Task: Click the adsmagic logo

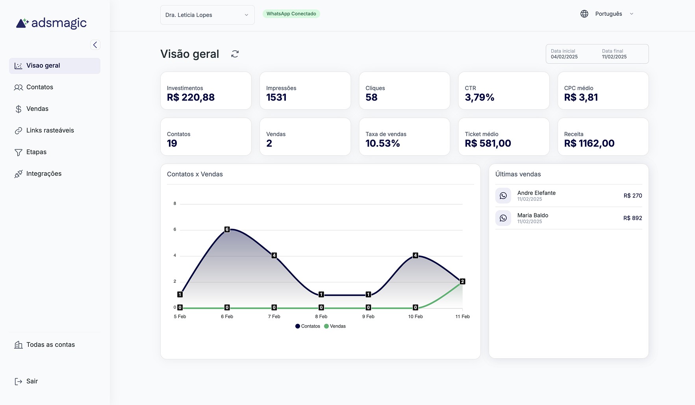Action: coord(51,23)
